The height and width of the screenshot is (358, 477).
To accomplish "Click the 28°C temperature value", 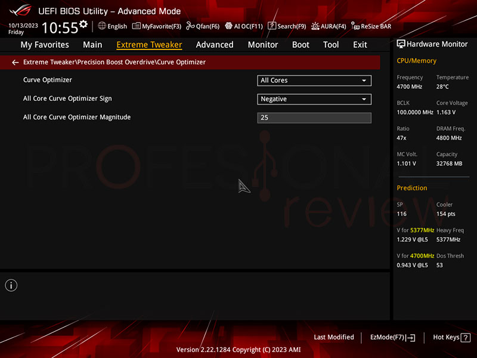I will (x=442, y=87).
